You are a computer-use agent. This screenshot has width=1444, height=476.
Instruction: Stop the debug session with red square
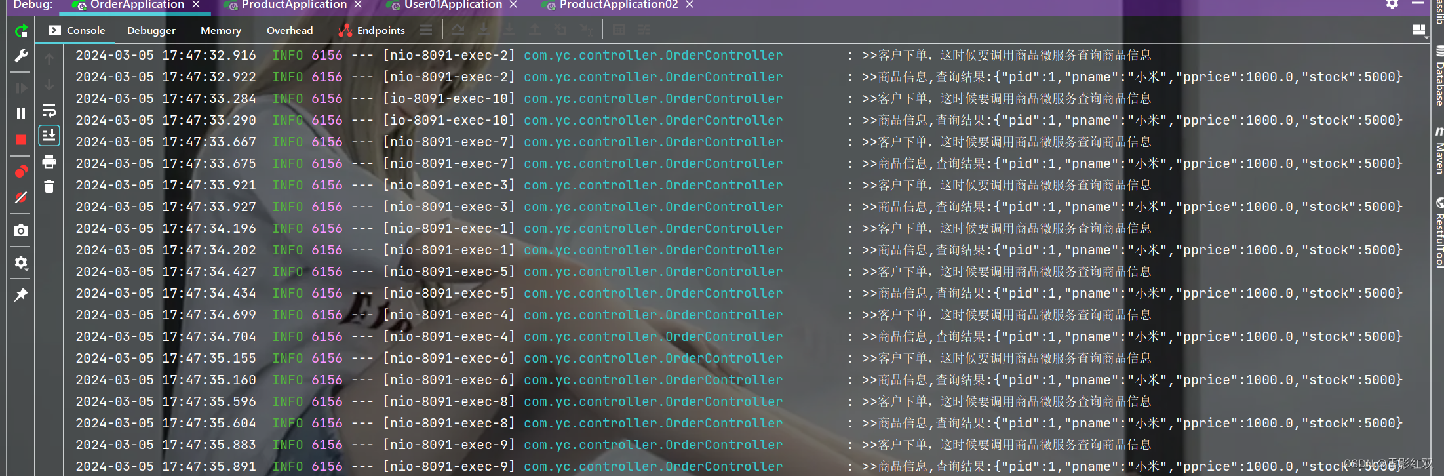click(x=21, y=140)
